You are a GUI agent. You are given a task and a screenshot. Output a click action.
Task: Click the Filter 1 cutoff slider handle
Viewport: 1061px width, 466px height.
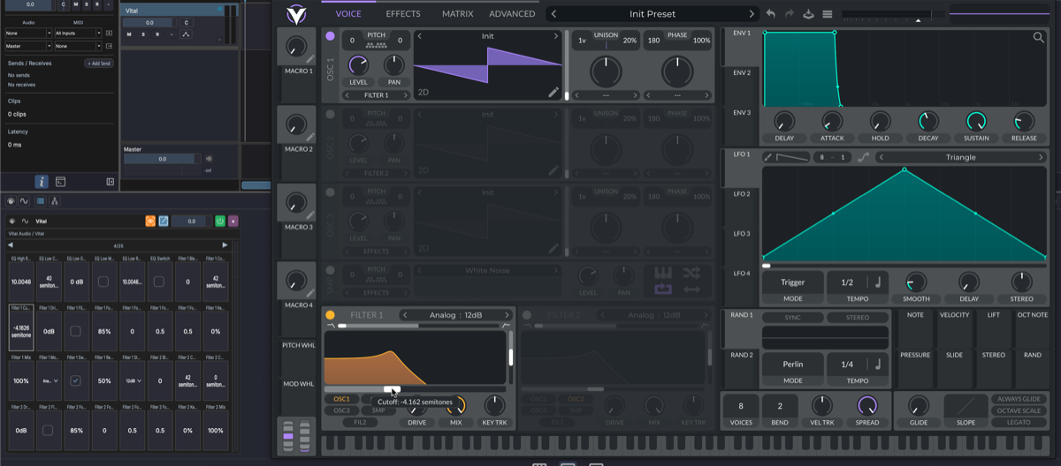pos(392,388)
